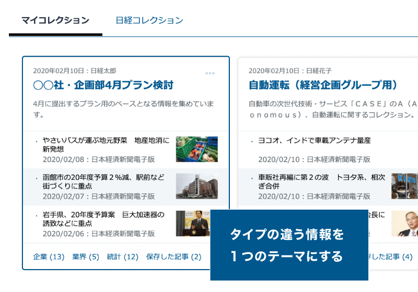Click the Hakodate building thumbnail
The width and height of the screenshot is (418, 292).
click(x=197, y=186)
